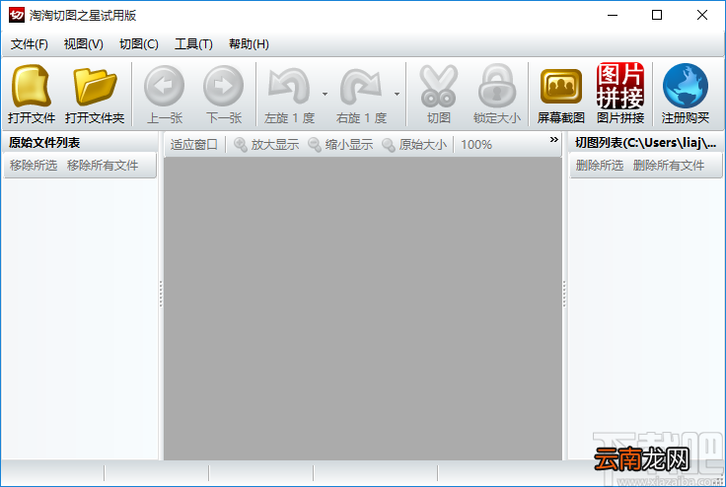The height and width of the screenshot is (487, 726).
Task: Open Image Stitching (图片拼接) tool
Action: 620,94
